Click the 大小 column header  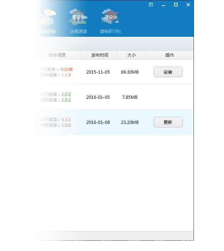[131, 55]
